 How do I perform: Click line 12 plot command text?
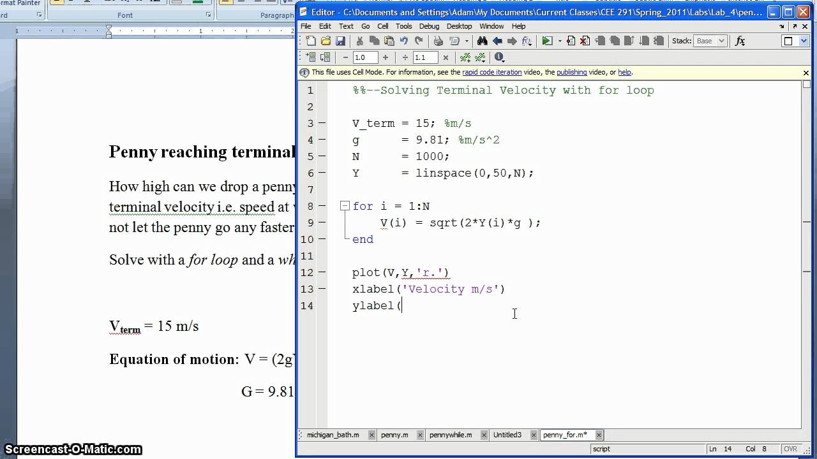[x=401, y=272]
